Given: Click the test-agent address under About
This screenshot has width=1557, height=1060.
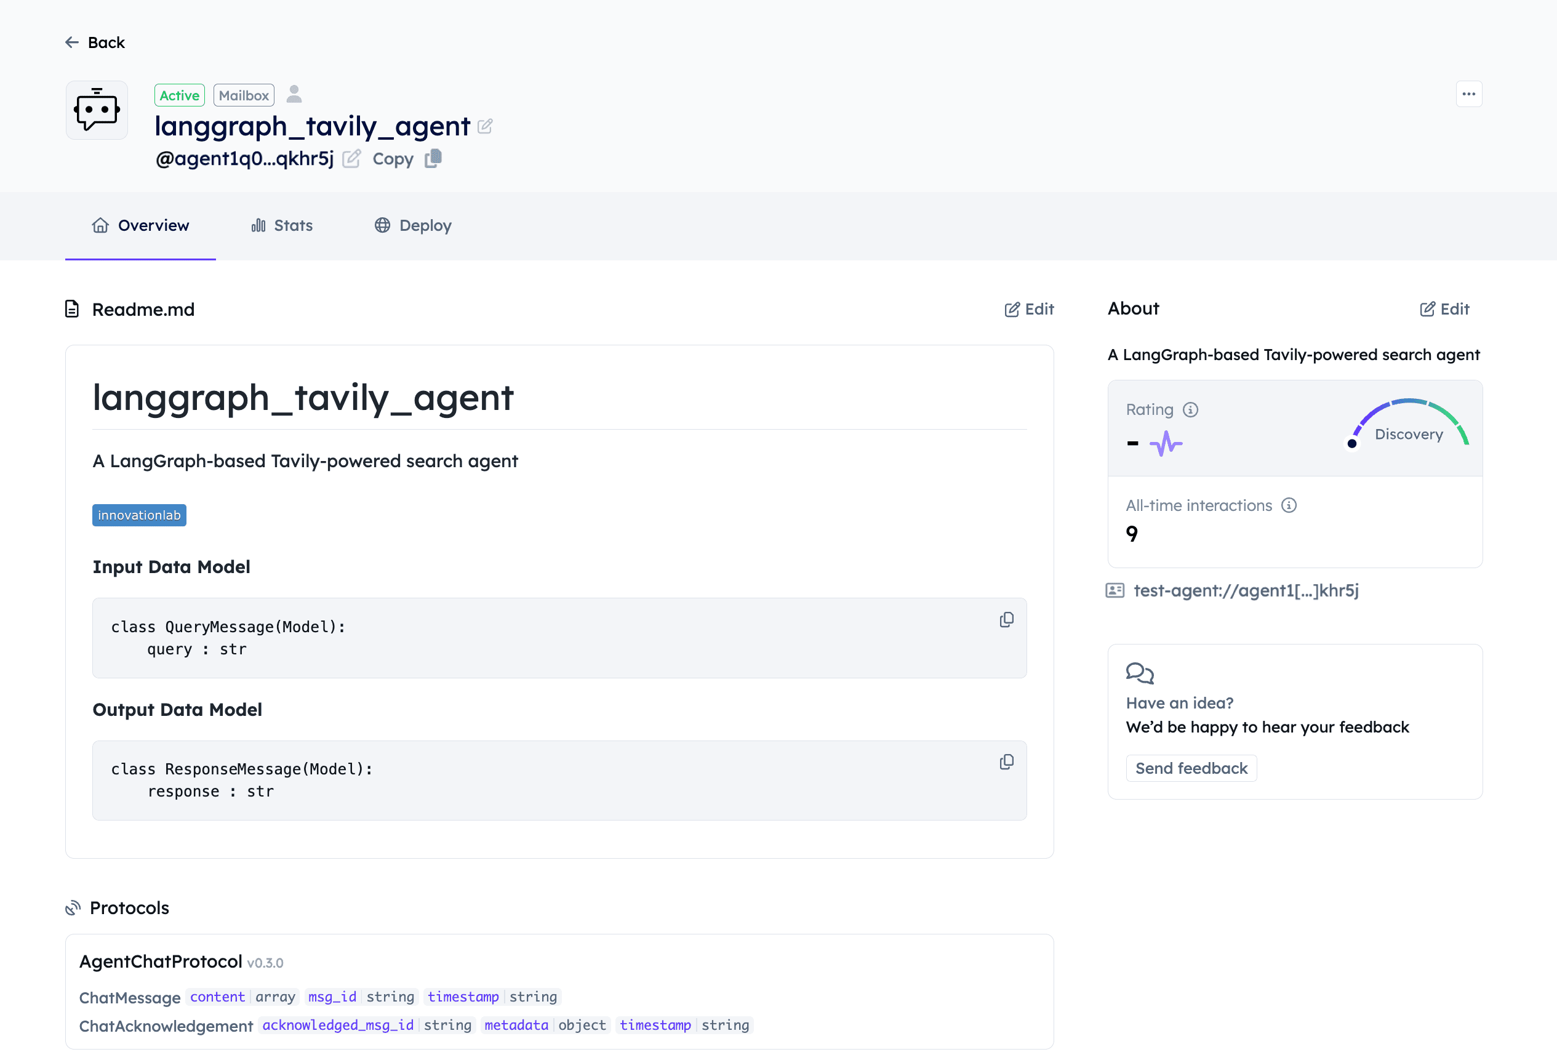Looking at the screenshot, I should pyautogui.click(x=1245, y=590).
